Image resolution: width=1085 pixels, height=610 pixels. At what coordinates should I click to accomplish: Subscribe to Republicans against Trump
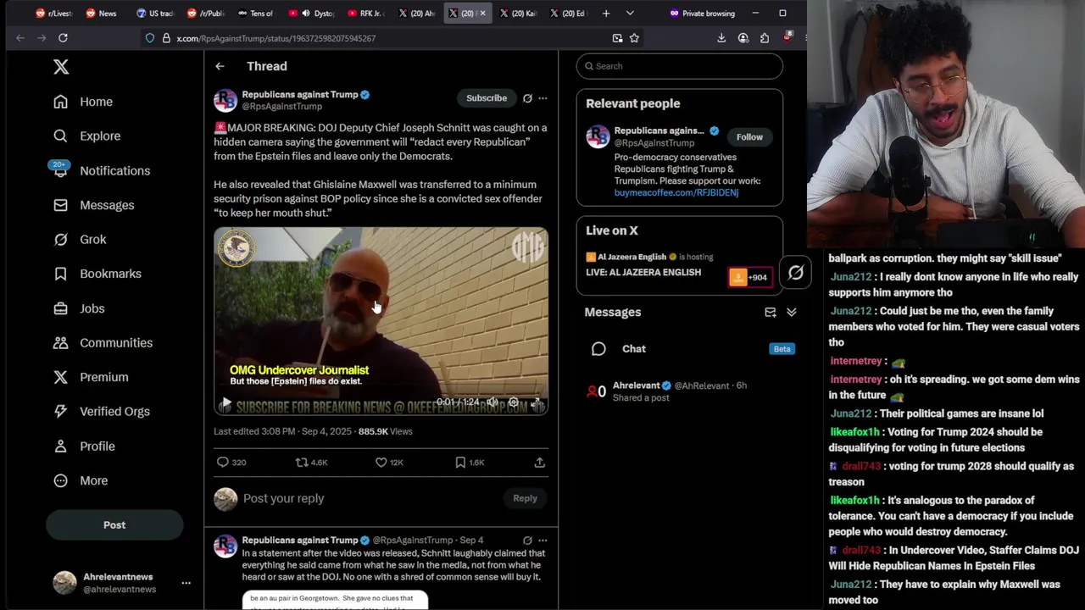pos(487,98)
